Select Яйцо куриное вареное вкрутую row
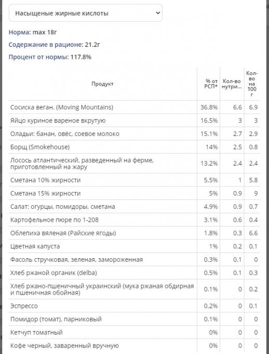Viewport: 269px width, 354px height. 134,121
